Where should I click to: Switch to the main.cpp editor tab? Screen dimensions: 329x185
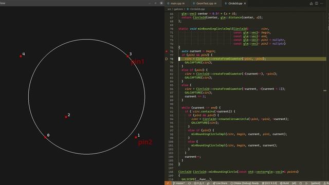click(176, 4)
